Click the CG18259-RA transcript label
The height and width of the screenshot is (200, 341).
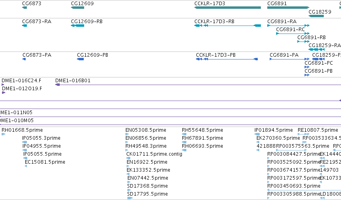(325, 46)
